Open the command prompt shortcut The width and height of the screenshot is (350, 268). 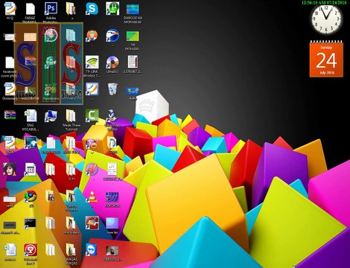31,223
